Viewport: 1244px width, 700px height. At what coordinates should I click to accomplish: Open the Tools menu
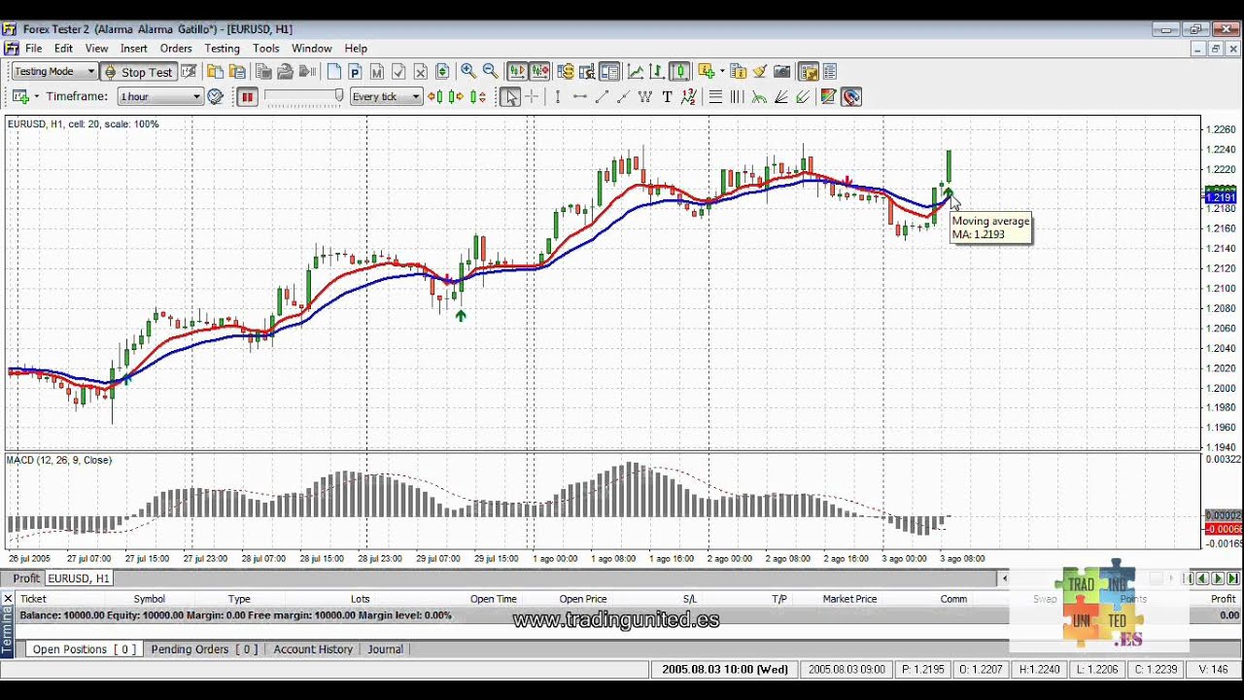coord(266,48)
